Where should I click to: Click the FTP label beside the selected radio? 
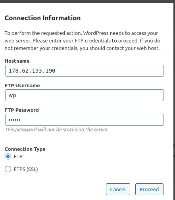[18, 157]
